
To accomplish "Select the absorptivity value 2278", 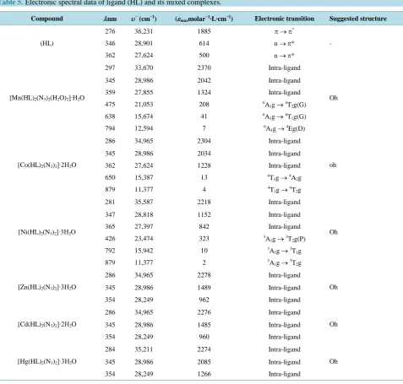I will tap(204, 275).
